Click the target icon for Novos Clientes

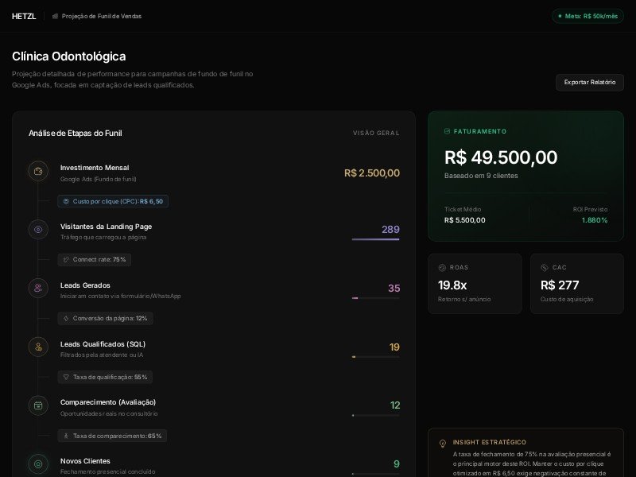pos(38,464)
